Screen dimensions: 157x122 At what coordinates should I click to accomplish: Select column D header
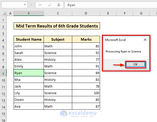pos(86,13)
